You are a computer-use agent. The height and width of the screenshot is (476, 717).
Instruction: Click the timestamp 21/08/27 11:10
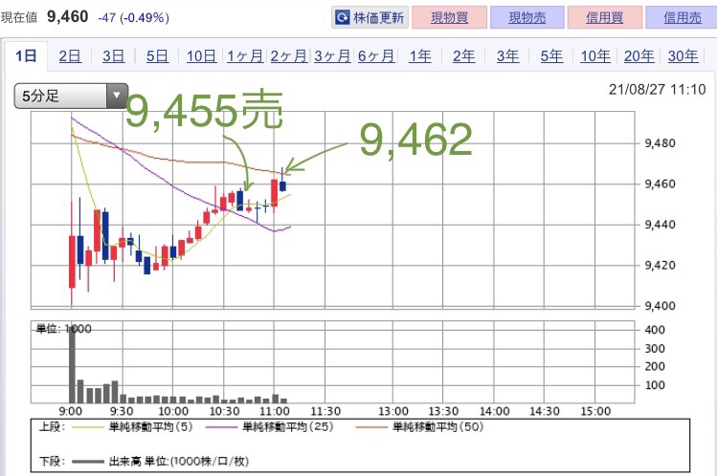pyautogui.click(x=657, y=90)
